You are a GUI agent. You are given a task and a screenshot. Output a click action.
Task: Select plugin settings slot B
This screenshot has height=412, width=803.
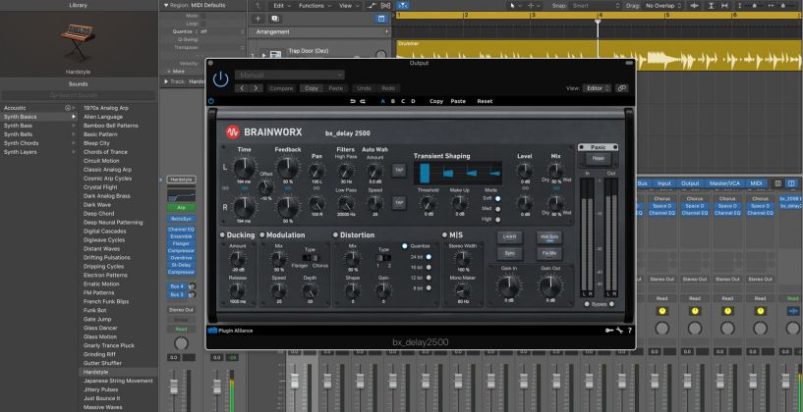click(x=393, y=101)
